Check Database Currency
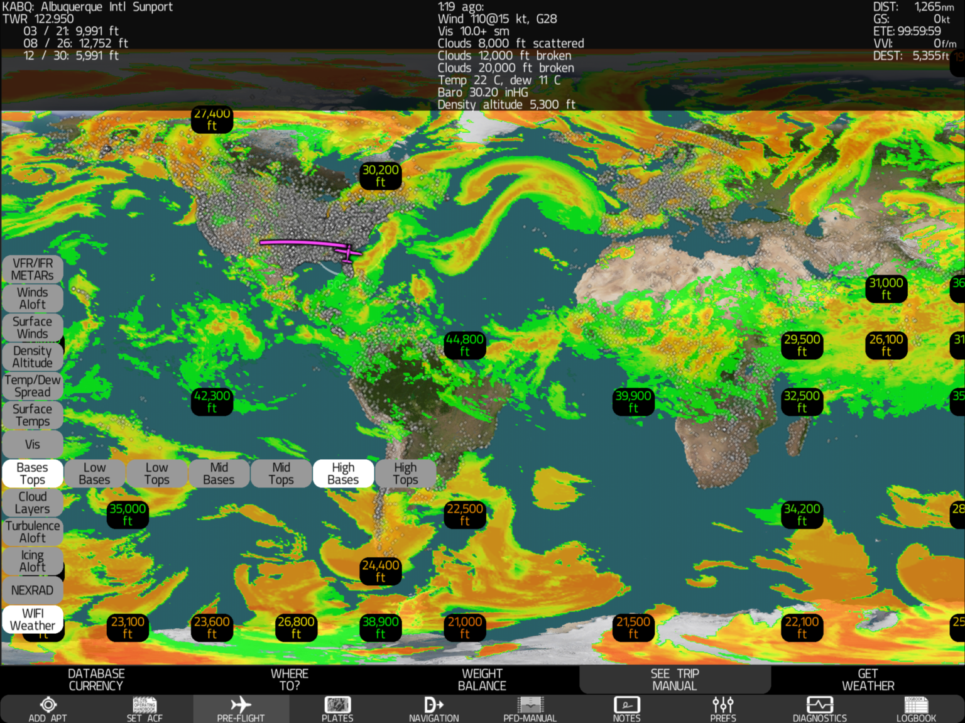The height and width of the screenshot is (723, 965). pyautogui.click(x=96, y=679)
